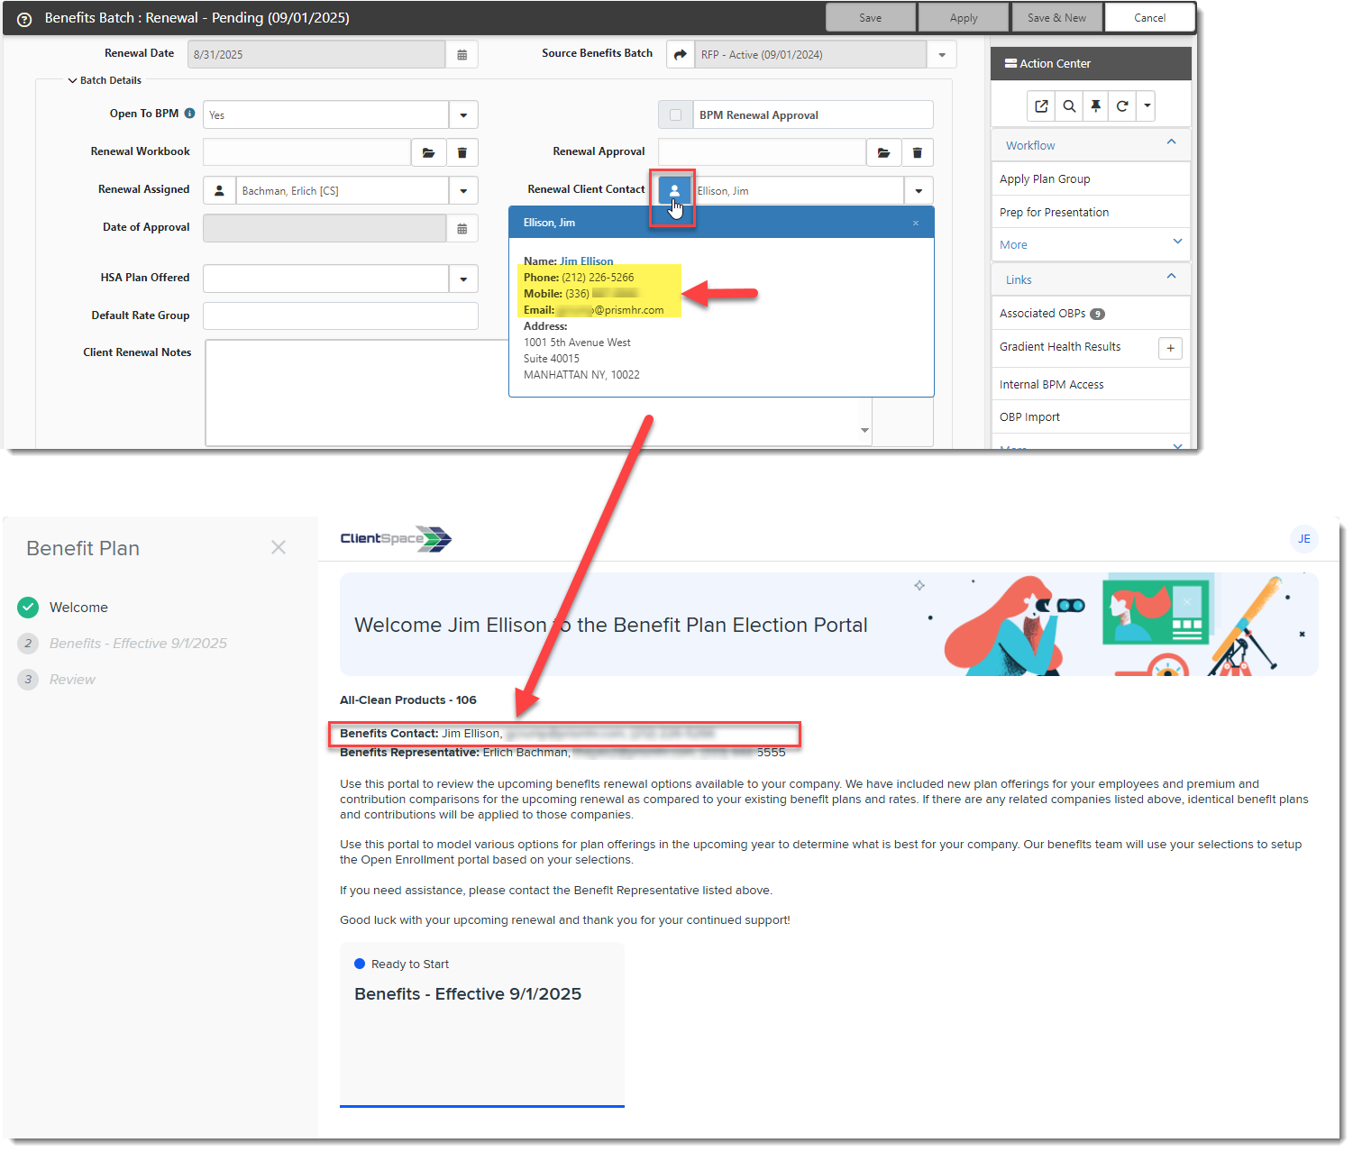Collapse the Workflow section chevron
1353x1152 pixels.
[1171, 142]
